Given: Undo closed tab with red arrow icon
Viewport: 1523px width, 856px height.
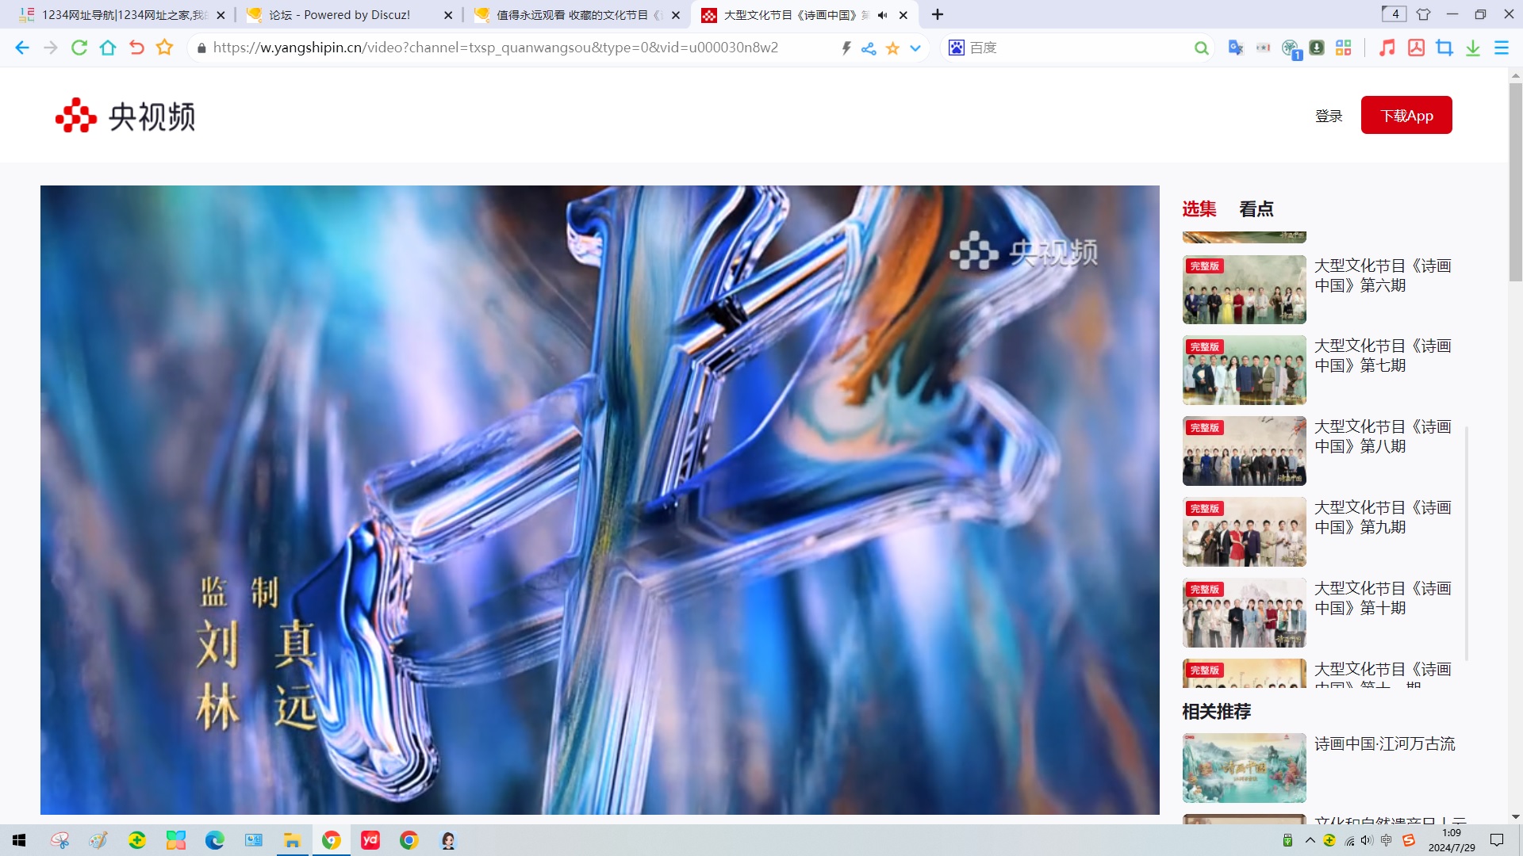Looking at the screenshot, I should pyautogui.click(x=136, y=48).
